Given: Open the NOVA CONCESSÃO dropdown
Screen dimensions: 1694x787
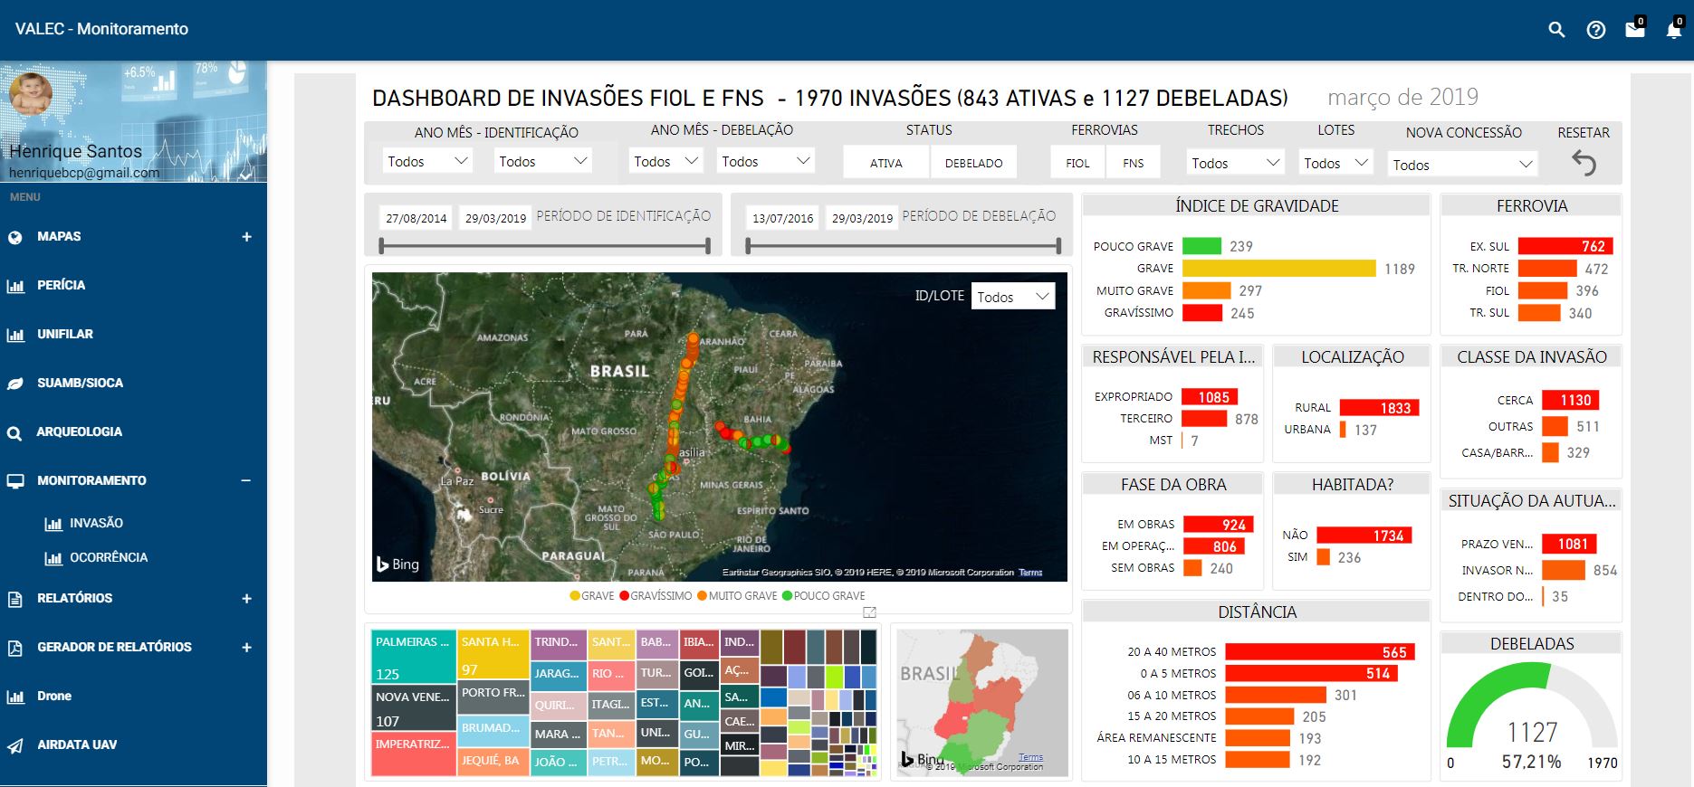Looking at the screenshot, I should click(x=1462, y=165).
